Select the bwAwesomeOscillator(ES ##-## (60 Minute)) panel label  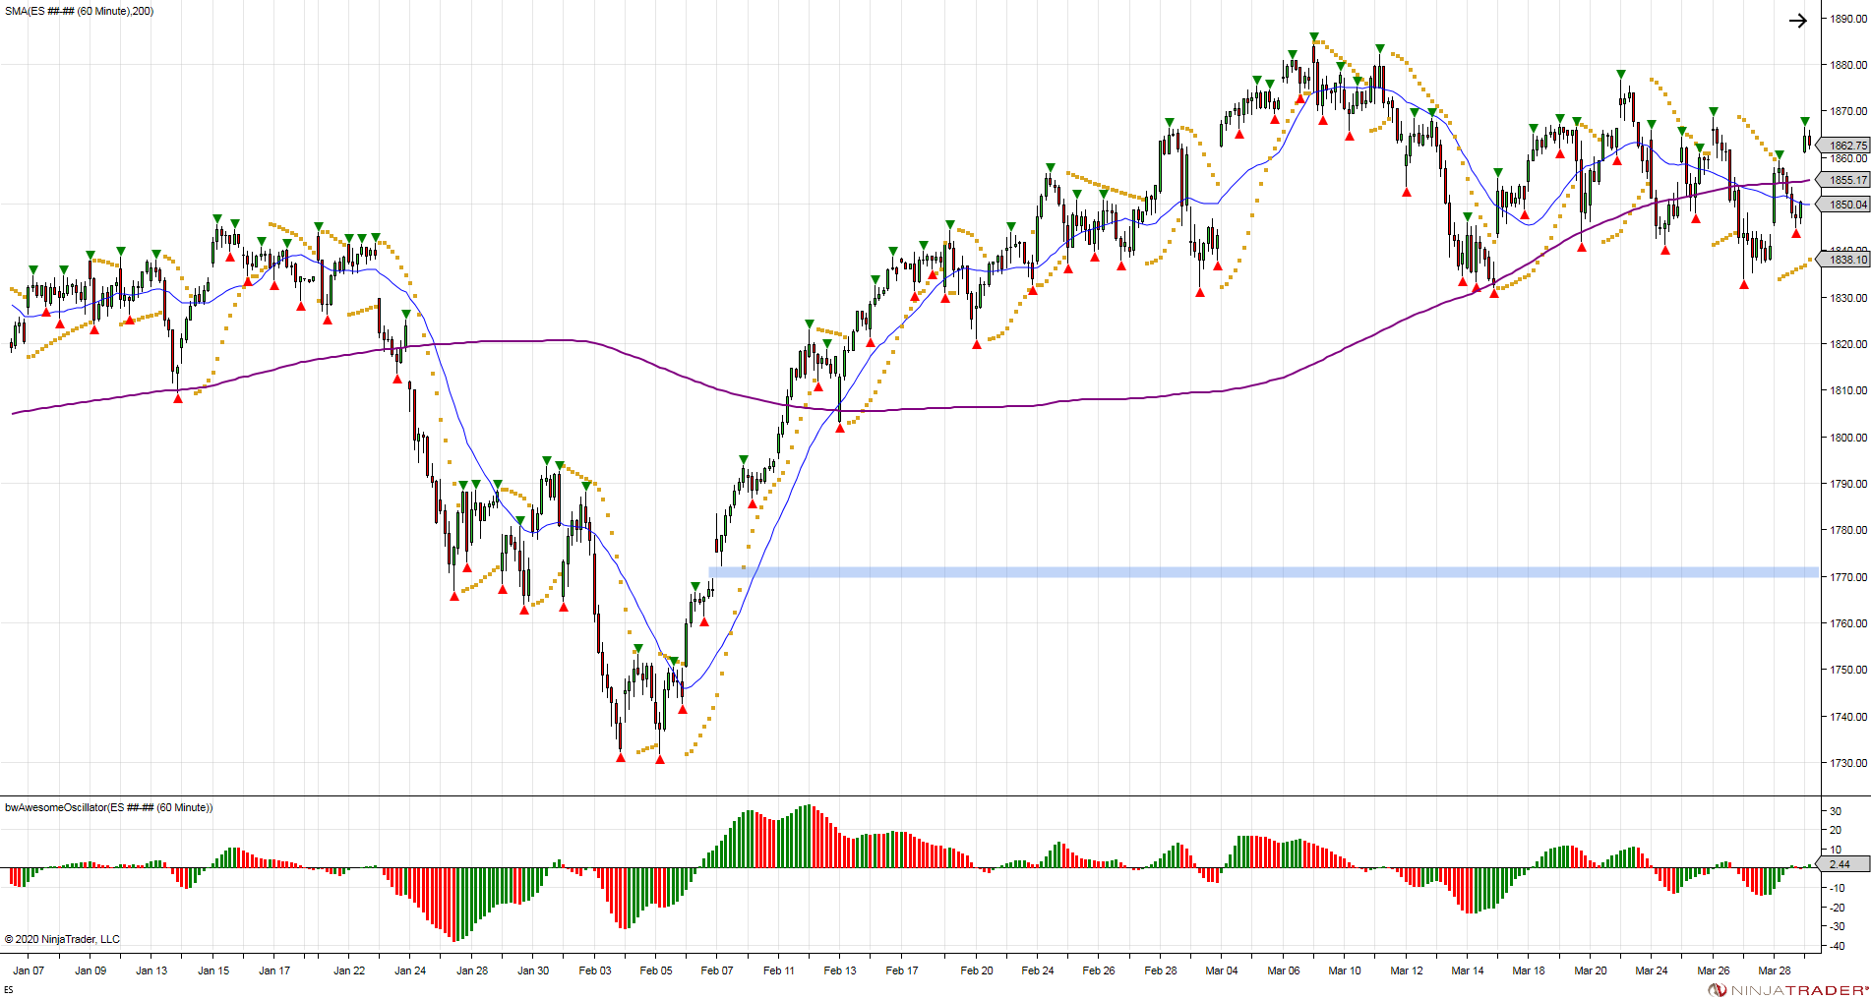coord(109,807)
